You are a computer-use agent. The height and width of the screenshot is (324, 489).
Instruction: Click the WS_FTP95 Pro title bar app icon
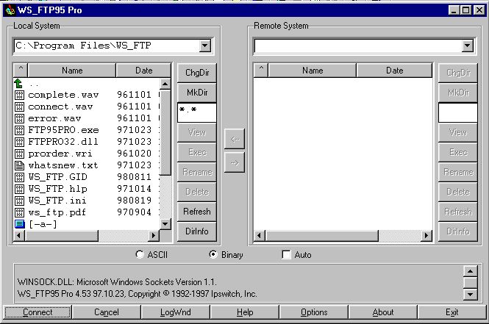click(10, 10)
